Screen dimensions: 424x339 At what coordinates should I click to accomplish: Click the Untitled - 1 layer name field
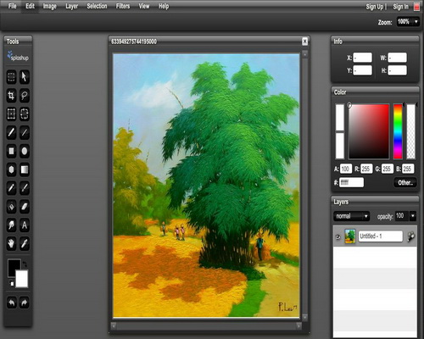(x=381, y=236)
